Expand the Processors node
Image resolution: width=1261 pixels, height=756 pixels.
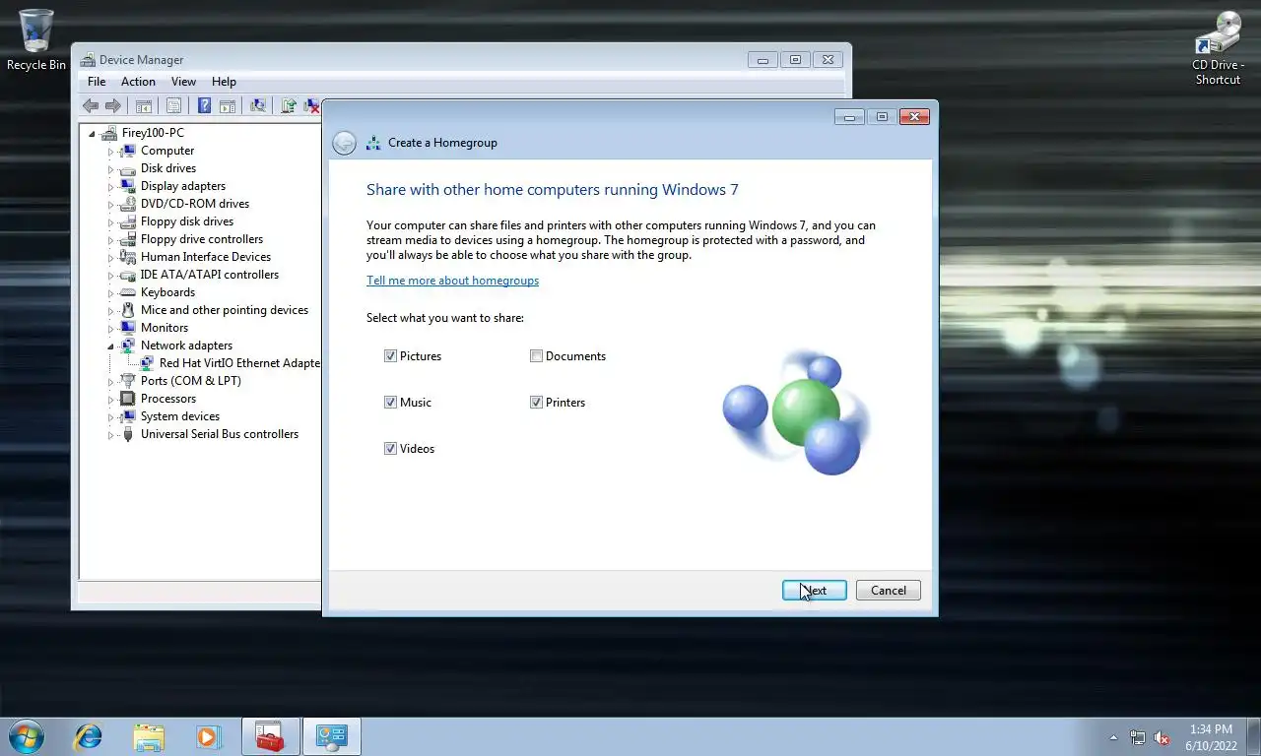point(110,400)
